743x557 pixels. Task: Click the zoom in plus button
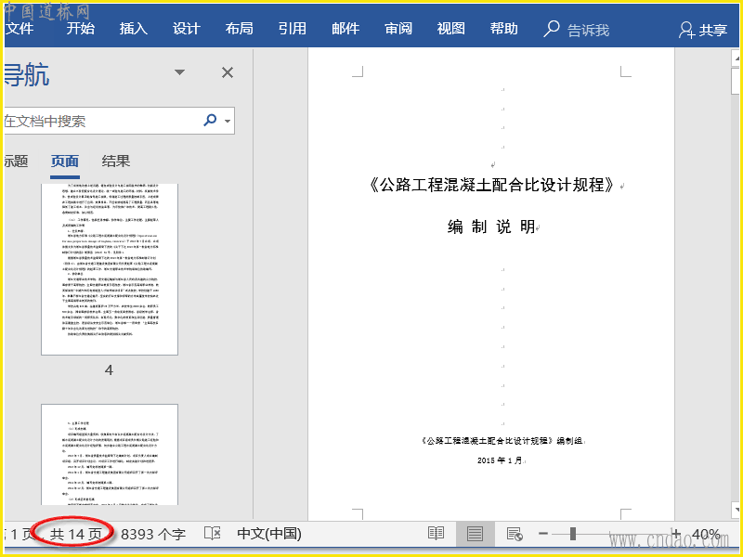coord(676,534)
